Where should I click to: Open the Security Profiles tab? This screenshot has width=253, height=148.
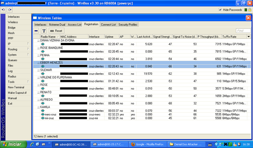pyautogui.click(x=128, y=25)
